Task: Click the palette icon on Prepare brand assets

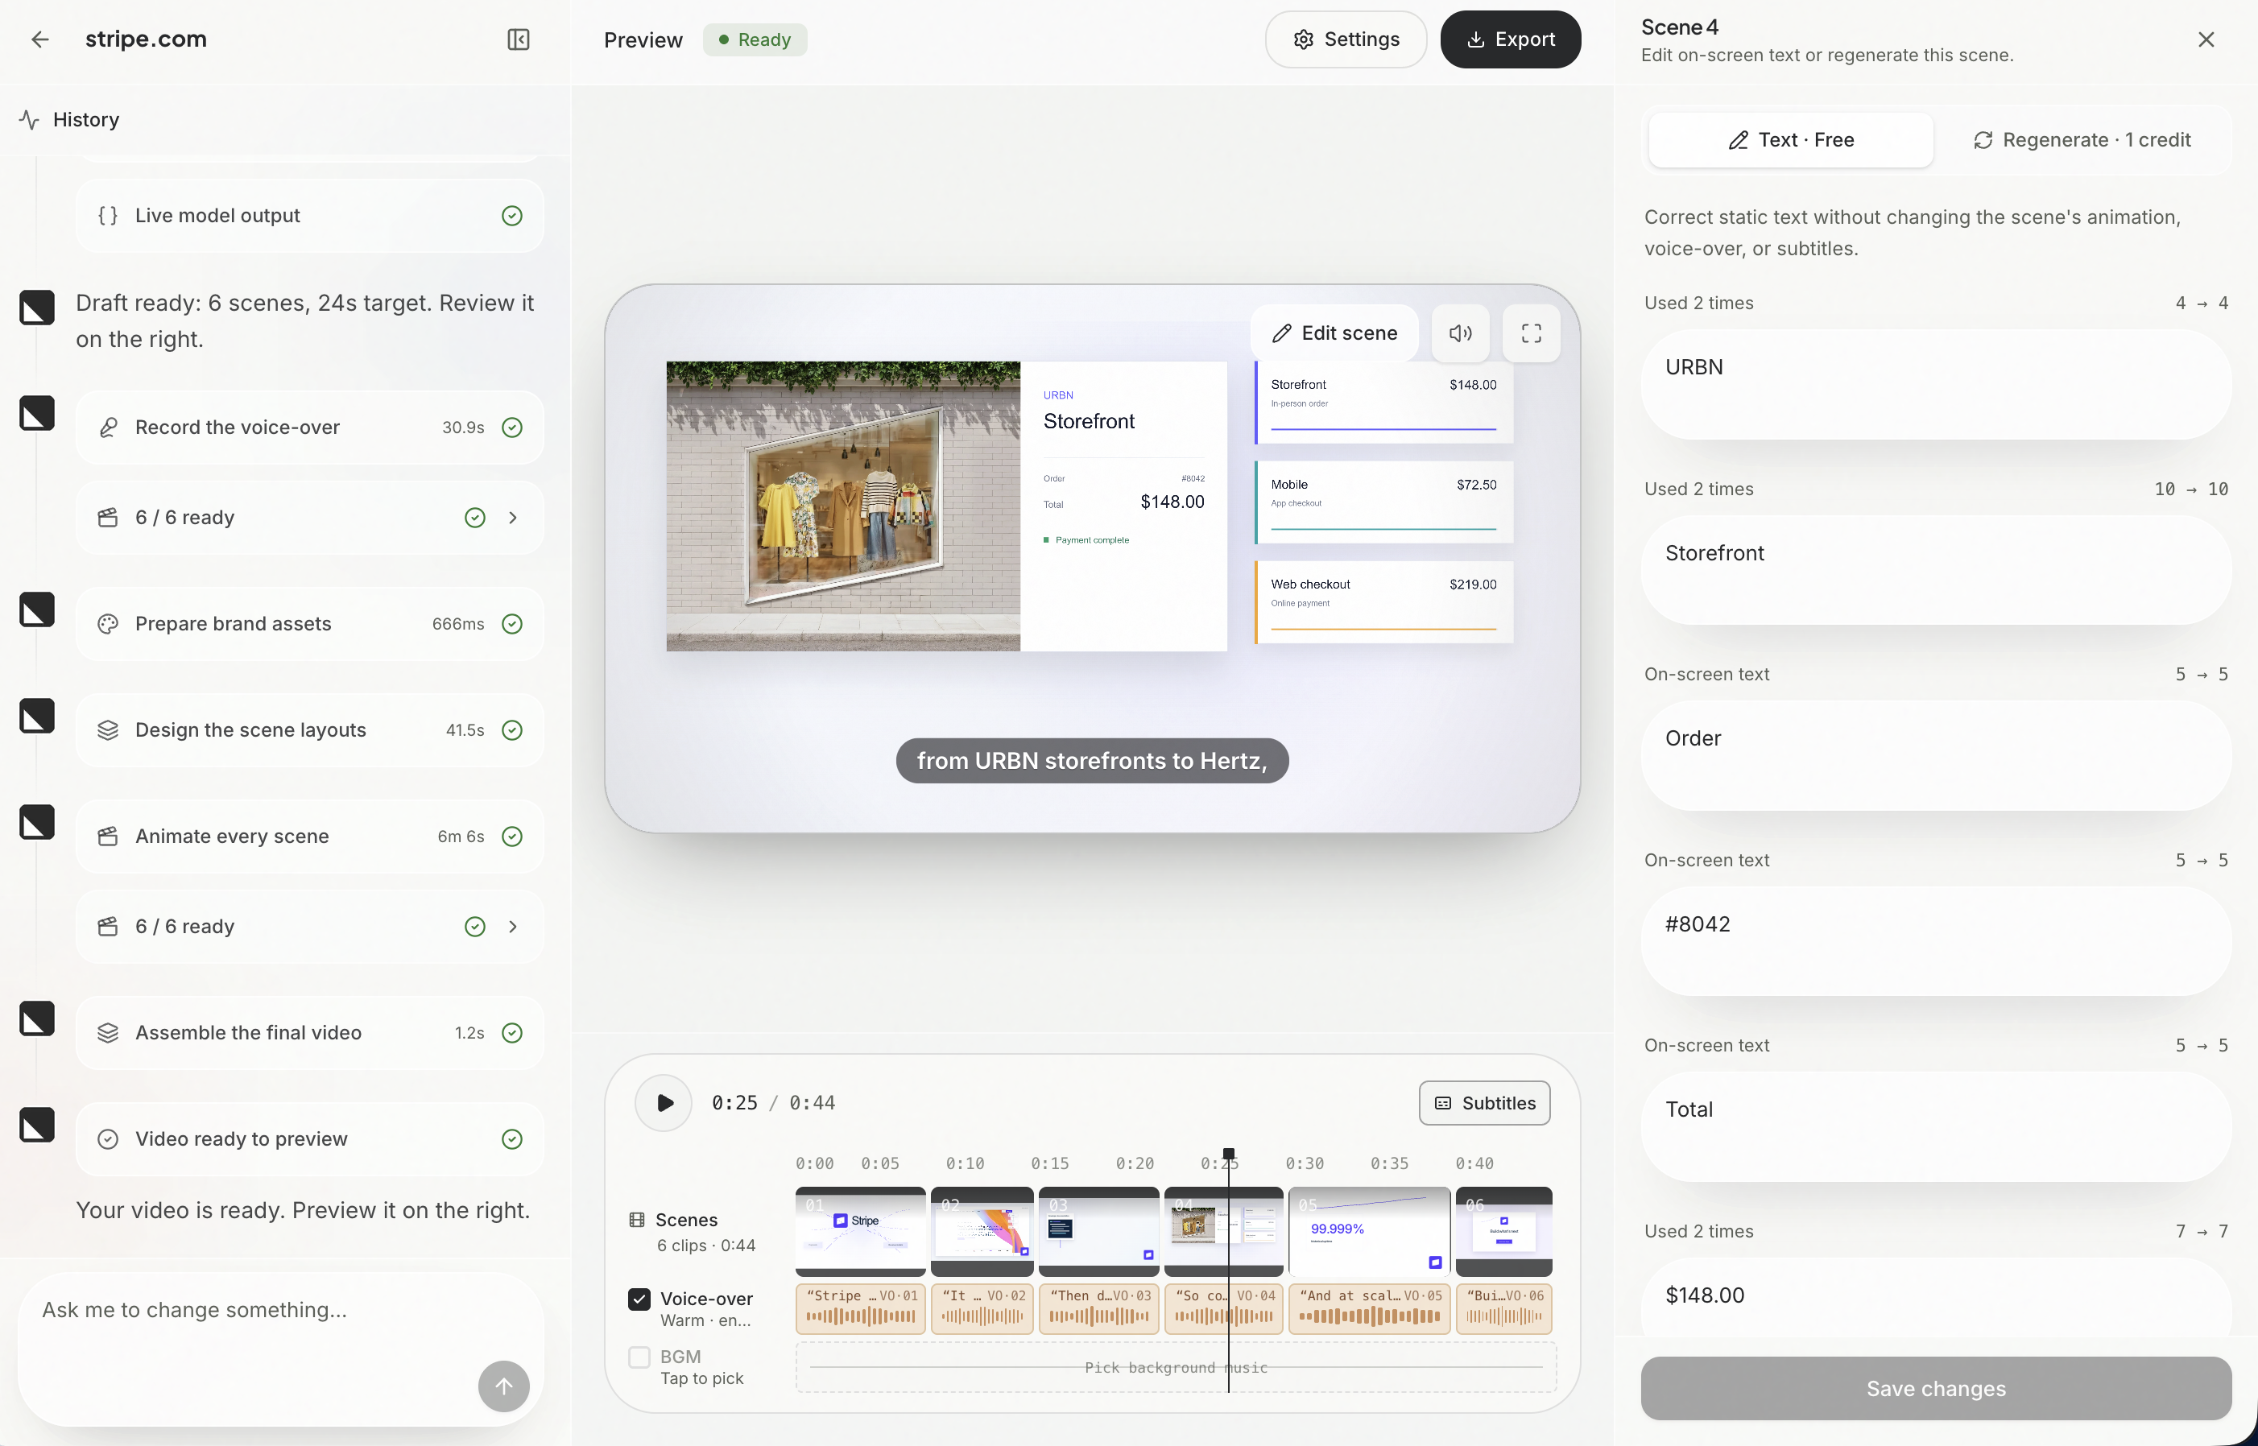Action: [108, 625]
